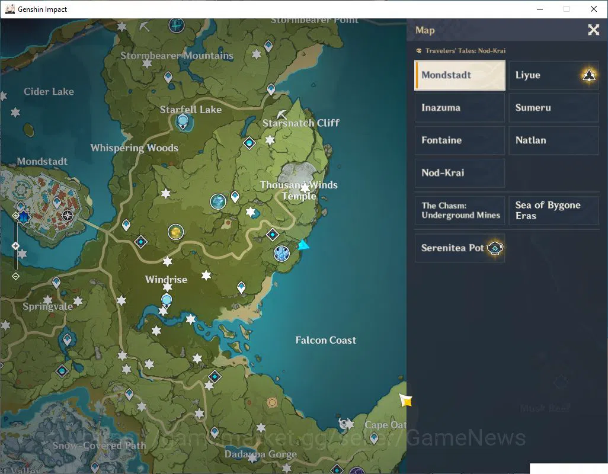
Task: Click the Starfell Lake map label
Action: click(191, 110)
